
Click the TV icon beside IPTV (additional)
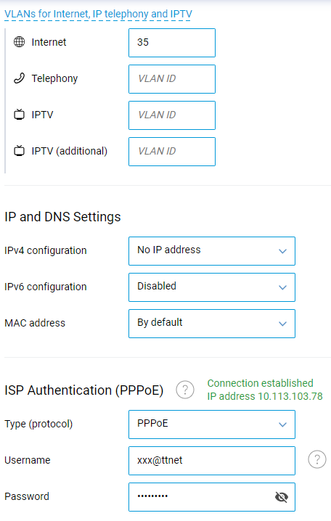19,151
